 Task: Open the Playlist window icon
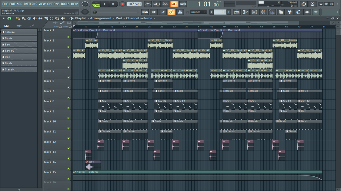tap(236, 12)
